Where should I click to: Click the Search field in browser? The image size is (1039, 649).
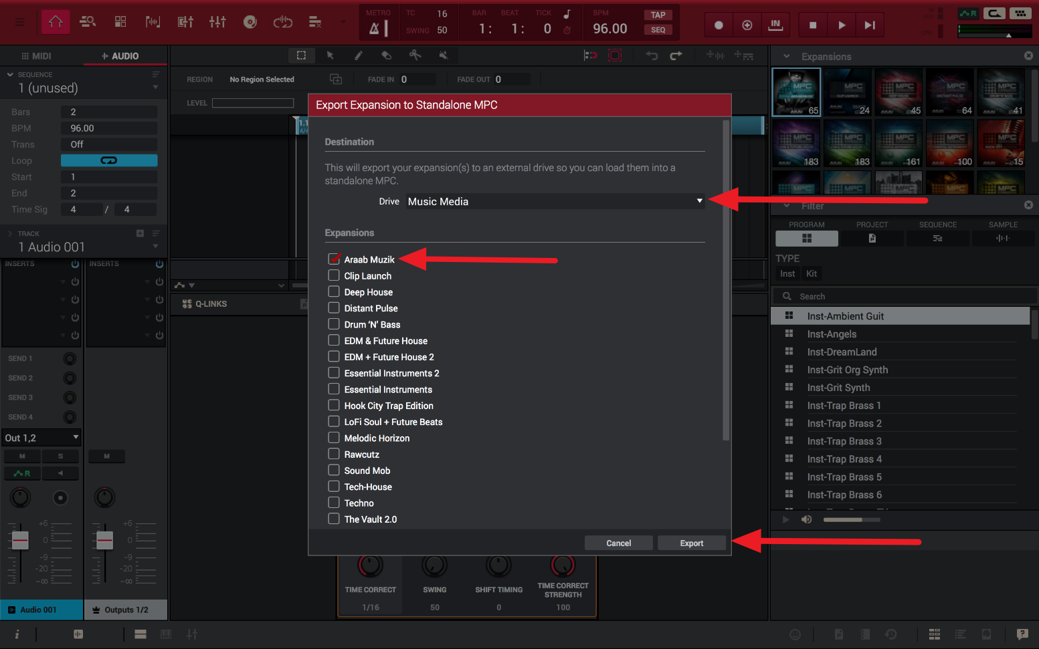[x=903, y=296]
